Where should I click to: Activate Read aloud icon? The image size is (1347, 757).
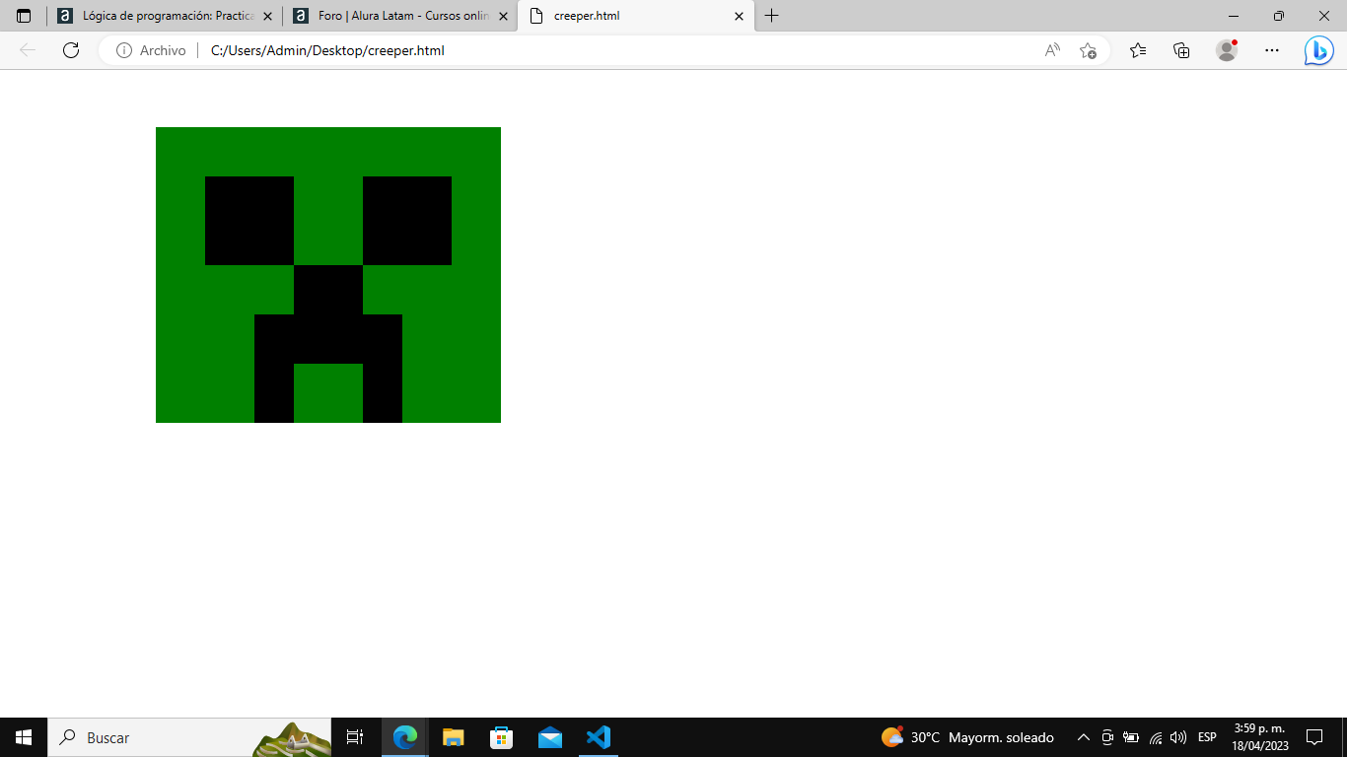(x=1052, y=50)
